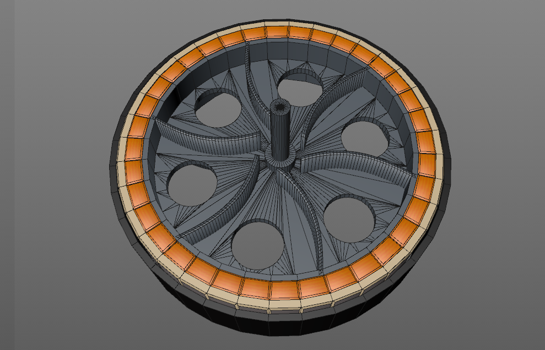545x350 pixels.
Task: Click the topmost orange ring segment
Action: [x=277, y=32]
